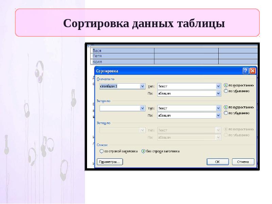The image size is (272, 204).
Task: Select the 'без строки заголовка' option
Action: [x=143, y=151]
